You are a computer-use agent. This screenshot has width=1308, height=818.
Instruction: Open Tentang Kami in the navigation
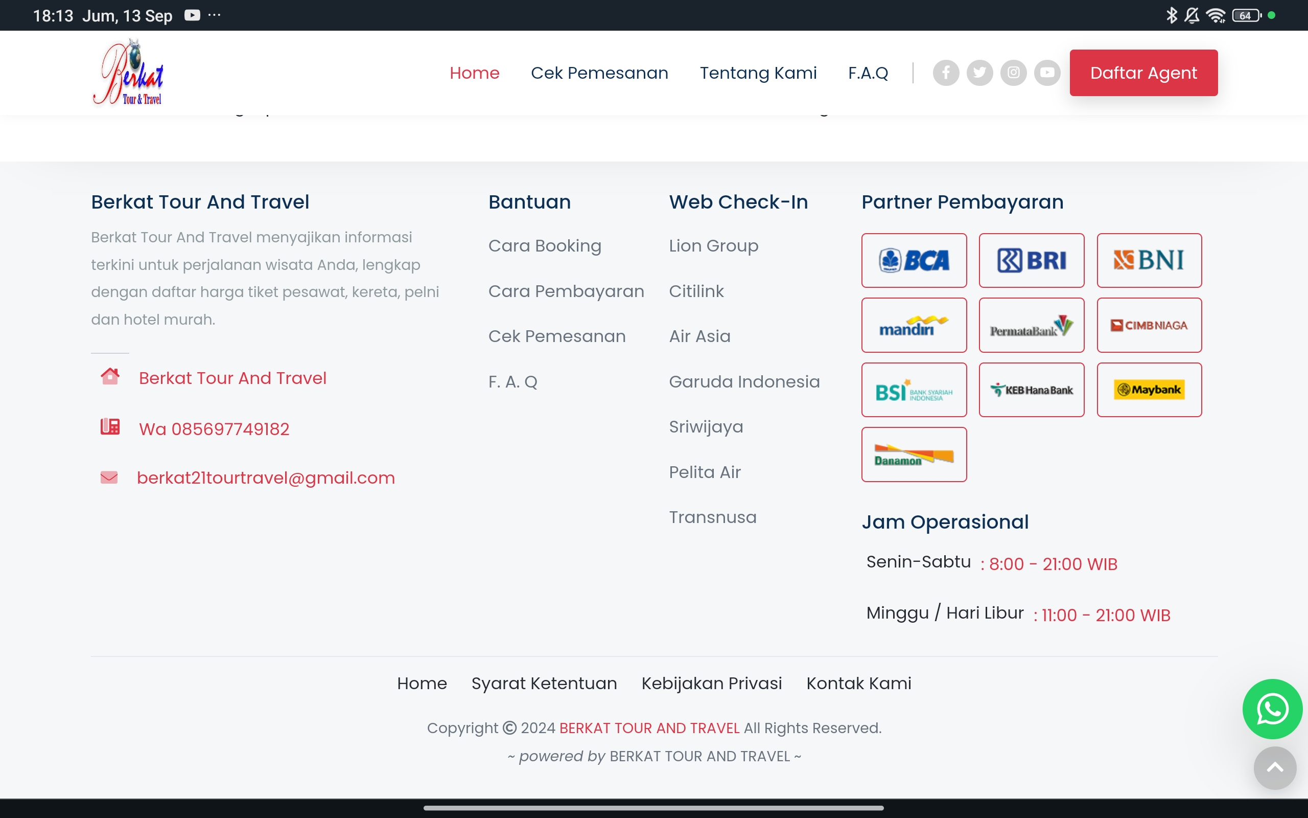758,73
